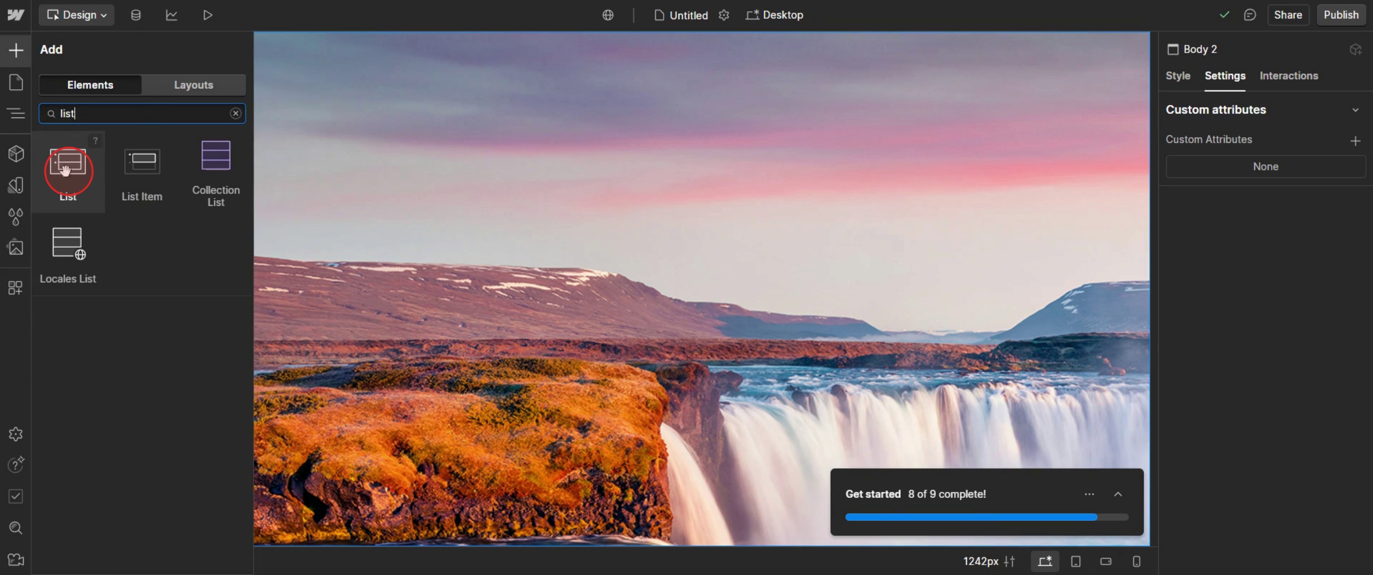Open the Navigator panel icon
The width and height of the screenshot is (1373, 575).
16,113
